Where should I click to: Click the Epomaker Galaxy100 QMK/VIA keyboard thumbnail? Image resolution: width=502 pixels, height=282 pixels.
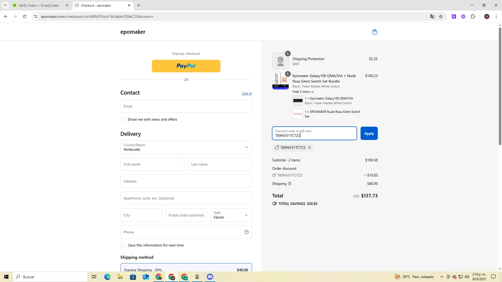(298, 101)
